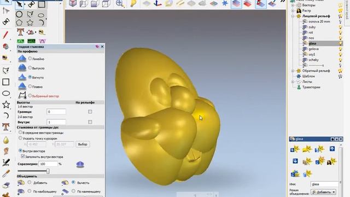Check the На рельефе box for Граница
Screen dimensions: 350x197
pyautogui.click(x=90, y=112)
